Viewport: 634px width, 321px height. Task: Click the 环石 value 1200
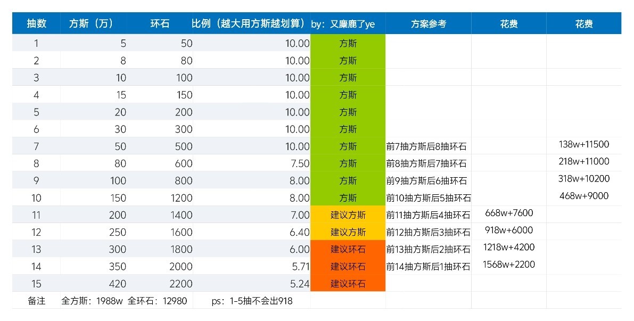pyautogui.click(x=182, y=197)
